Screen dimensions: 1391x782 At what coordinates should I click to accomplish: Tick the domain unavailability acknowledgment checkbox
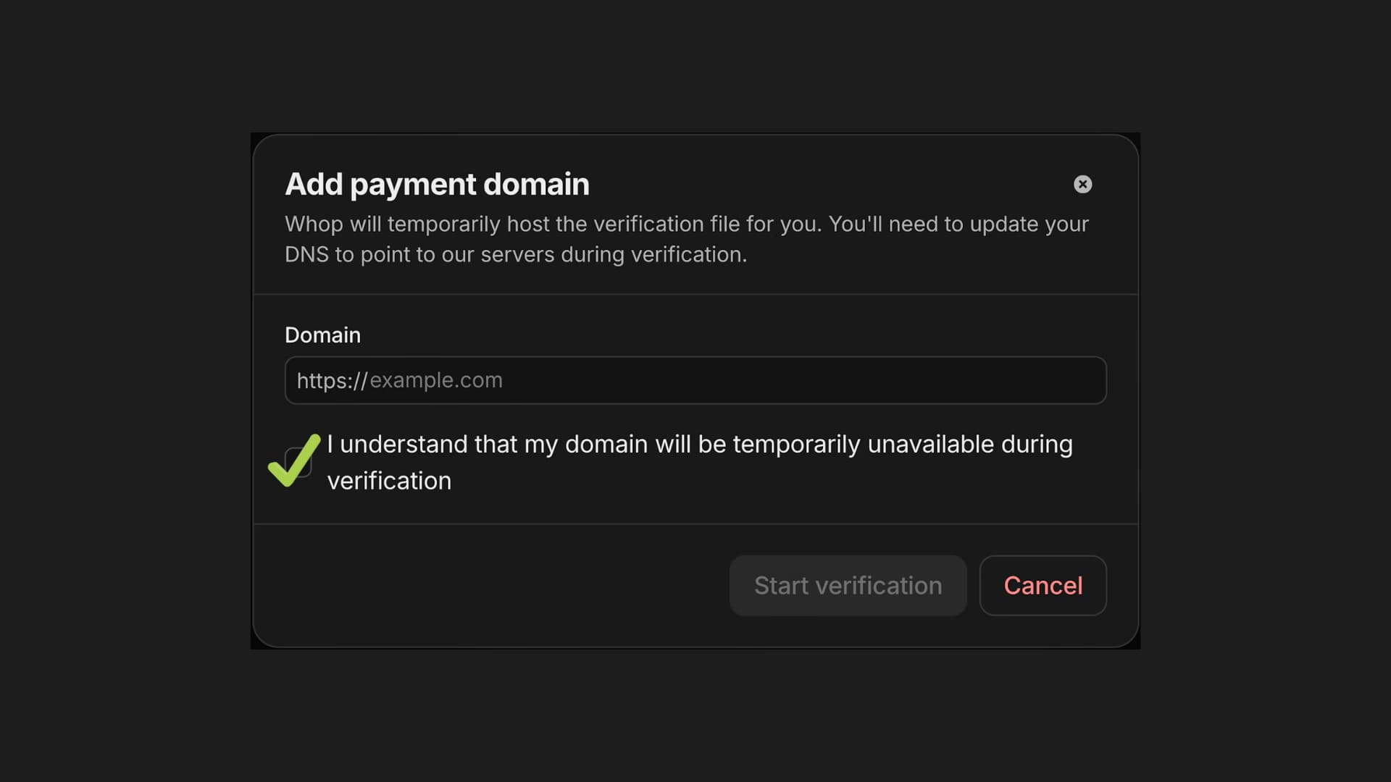[x=298, y=463]
